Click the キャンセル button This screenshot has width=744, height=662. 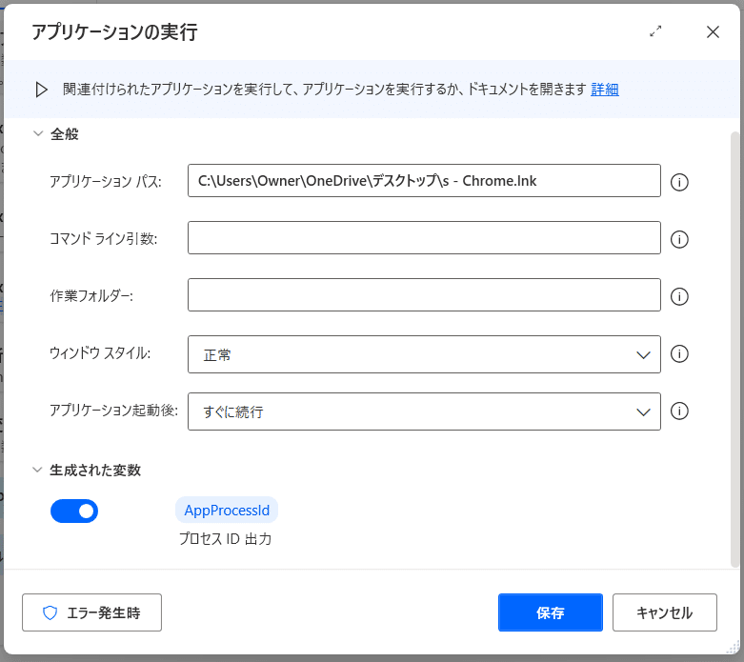664,612
